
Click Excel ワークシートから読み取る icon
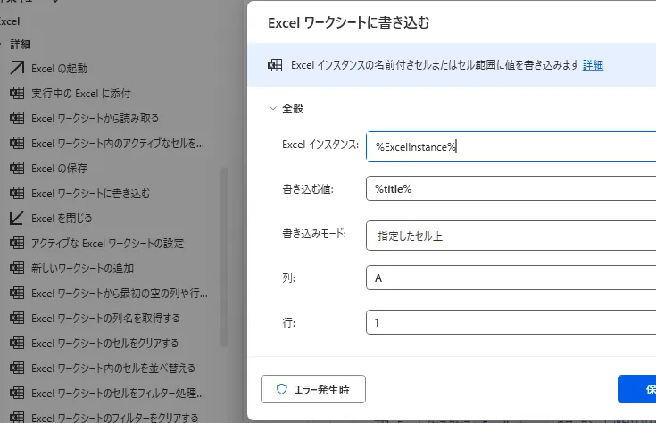[16, 118]
